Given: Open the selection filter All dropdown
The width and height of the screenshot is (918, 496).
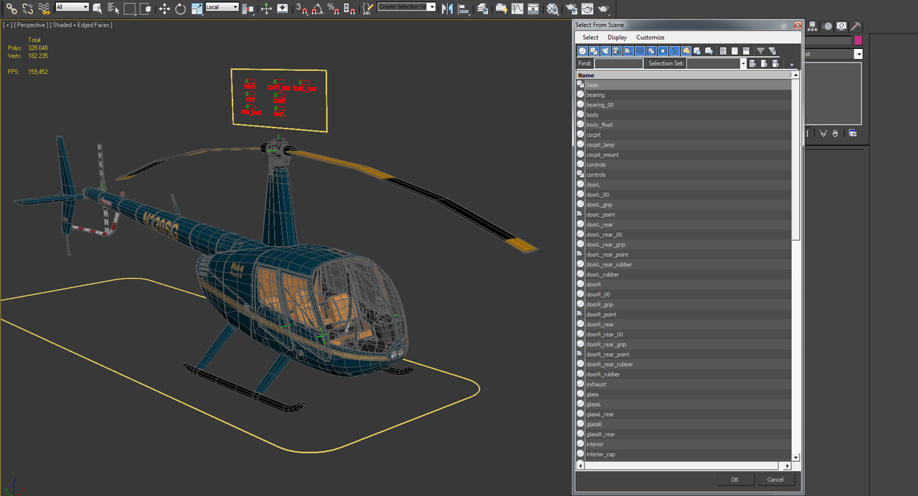Looking at the screenshot, I should [72, 7].
